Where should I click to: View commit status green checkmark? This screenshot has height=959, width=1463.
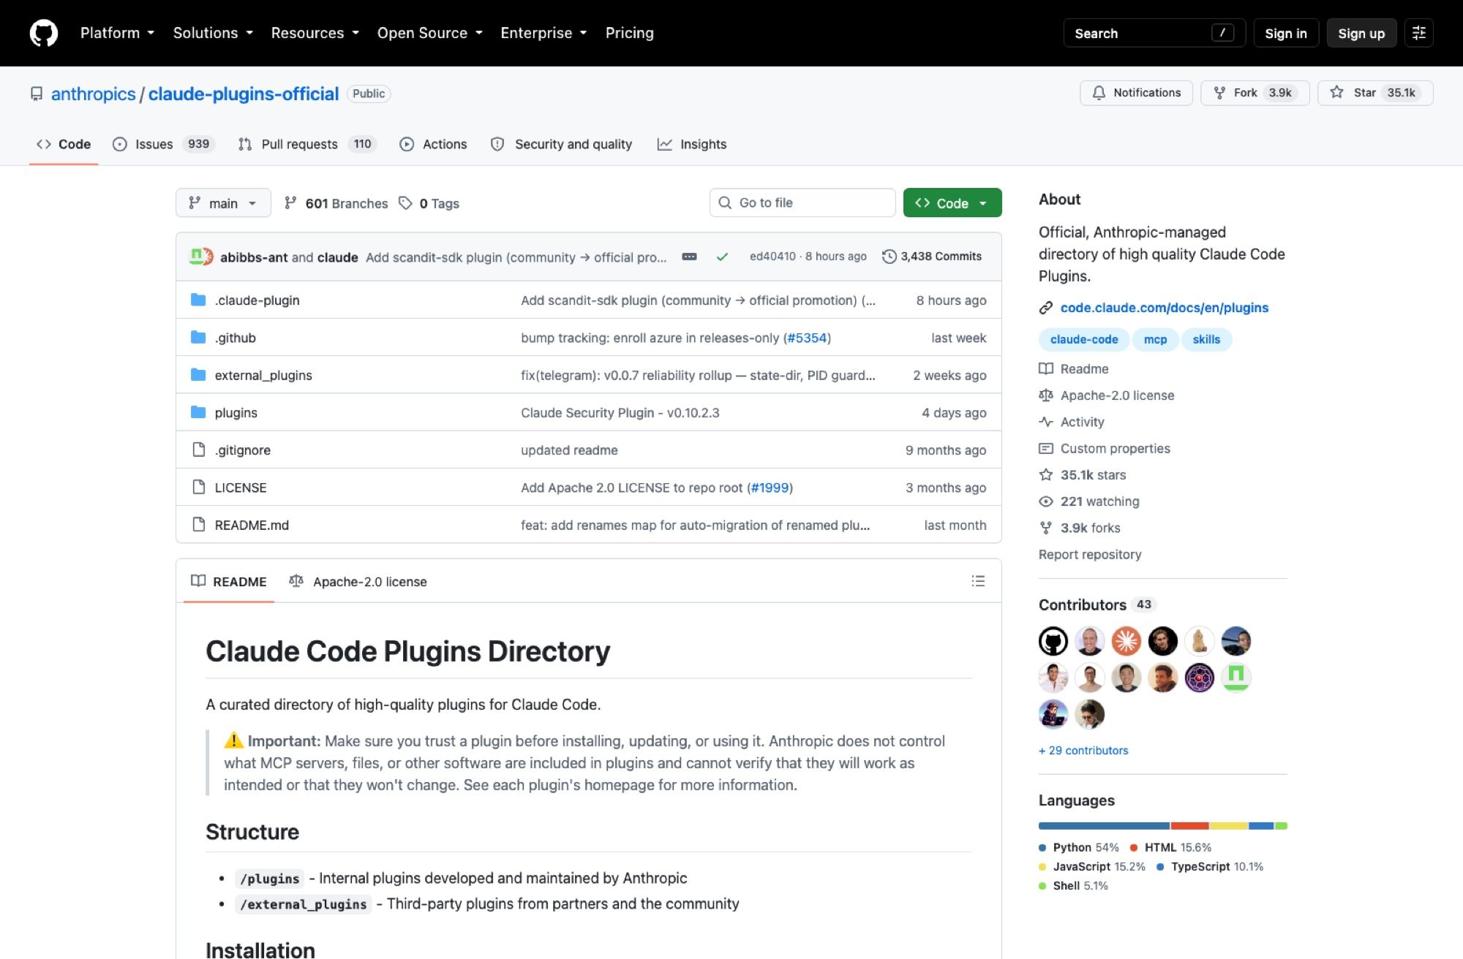coord(722,257)
